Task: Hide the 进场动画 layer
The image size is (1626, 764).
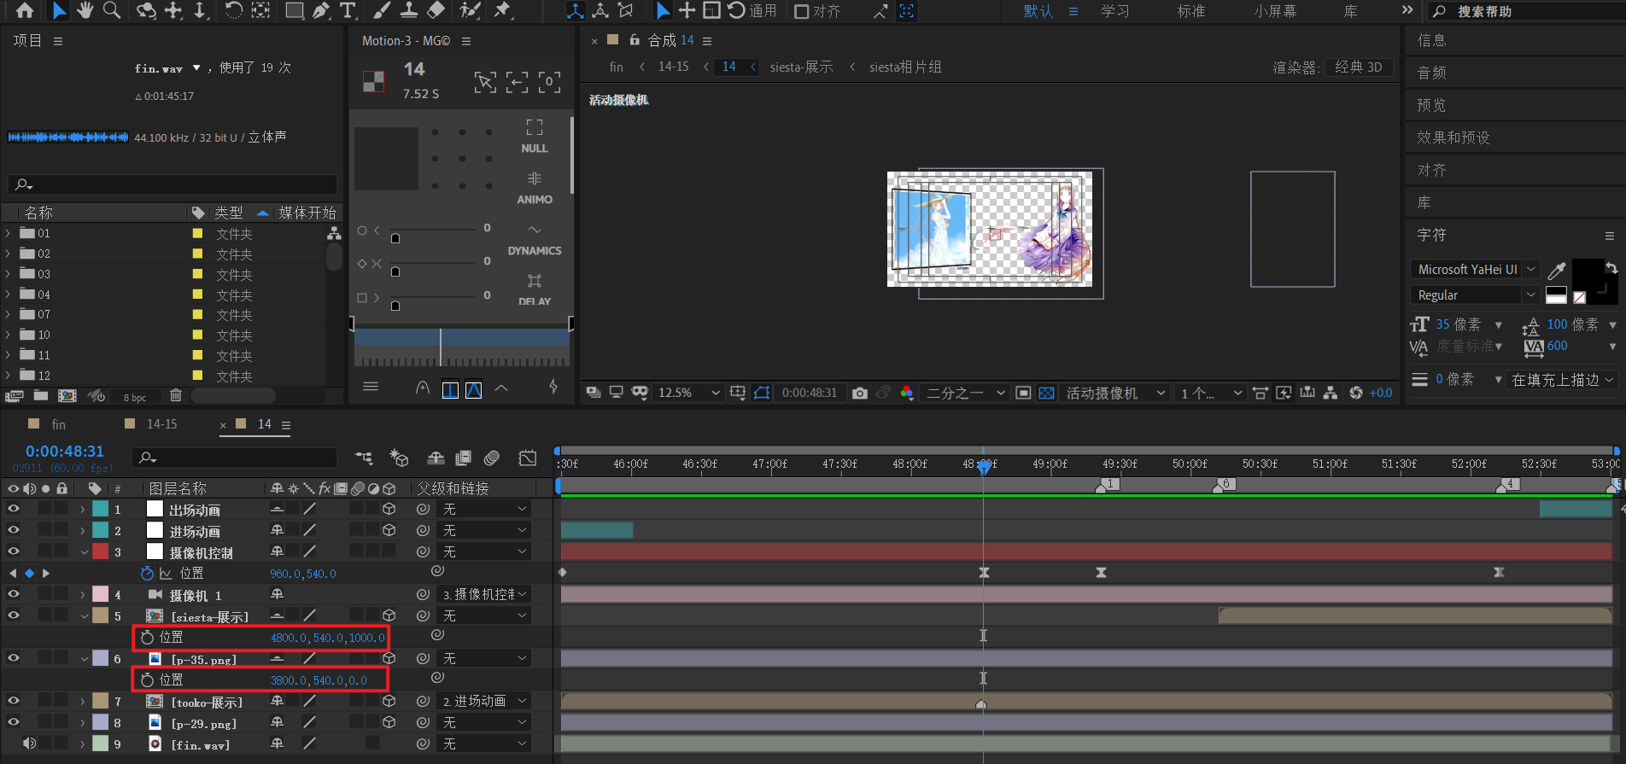Action: click(x=13, y=529)
